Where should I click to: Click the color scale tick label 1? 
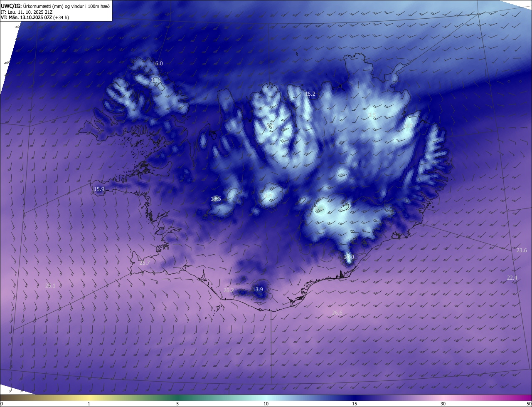(x=89, y=404)
